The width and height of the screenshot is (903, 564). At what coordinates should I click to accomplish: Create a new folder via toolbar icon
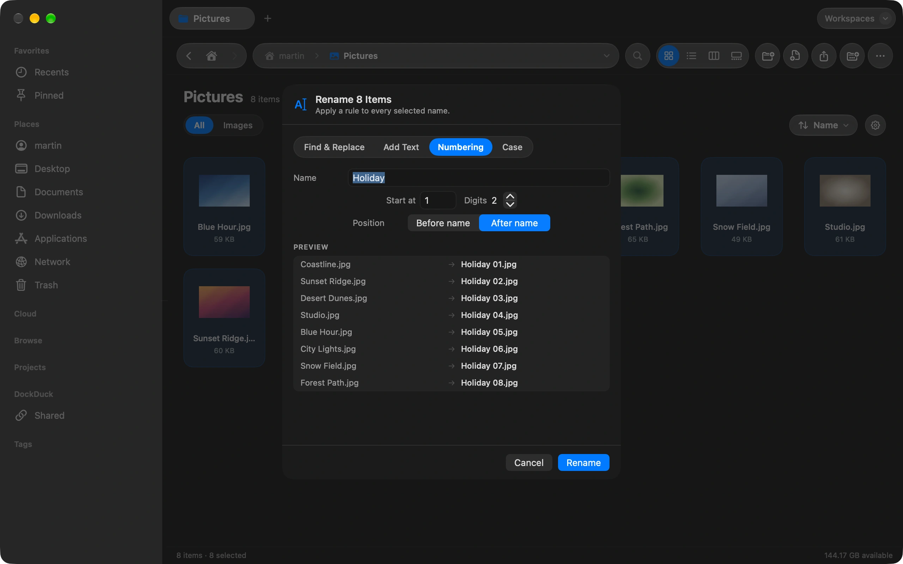[x=768, y=56]
